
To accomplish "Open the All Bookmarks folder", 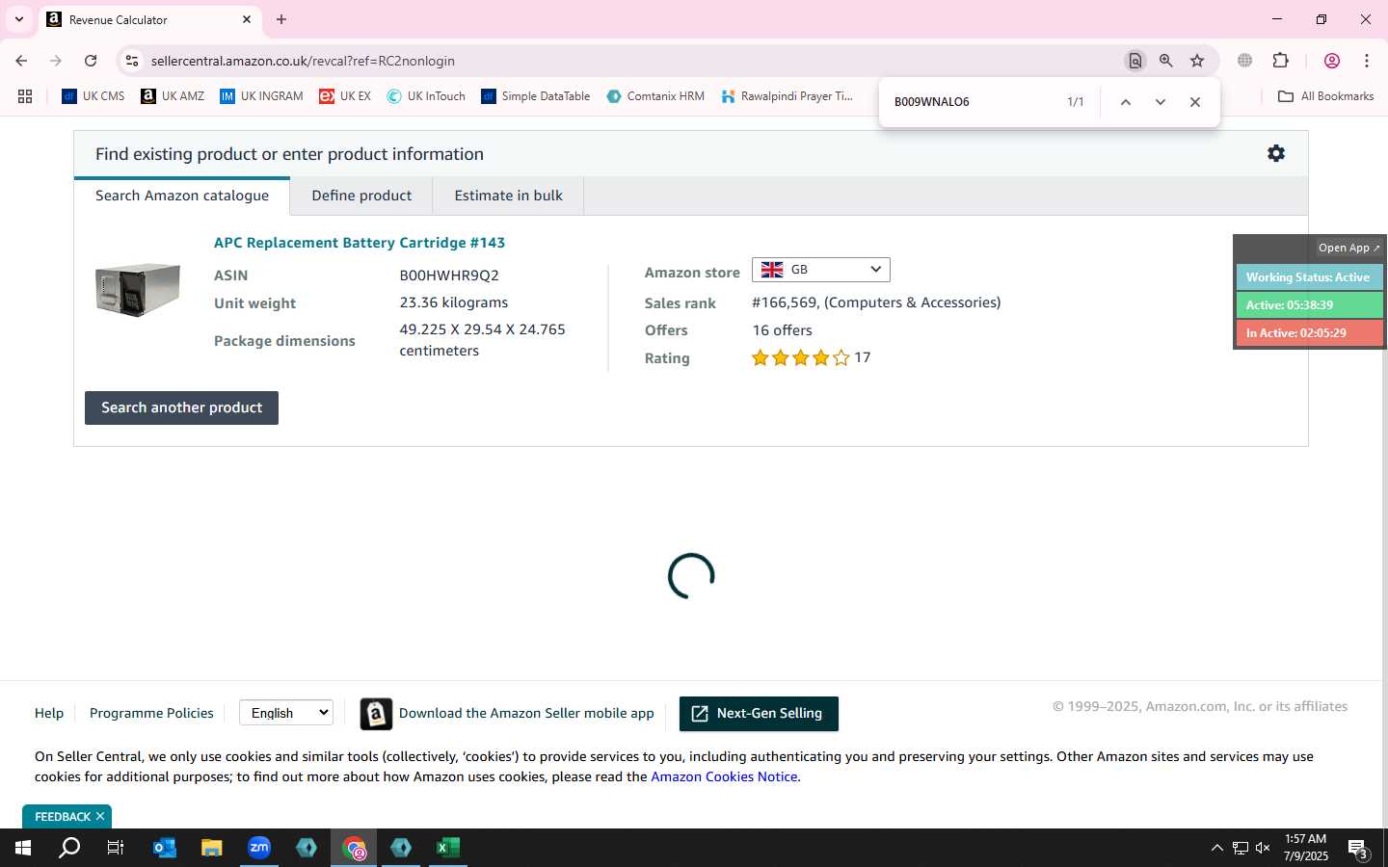I will pyautogui.click(x=1325, y=96).
